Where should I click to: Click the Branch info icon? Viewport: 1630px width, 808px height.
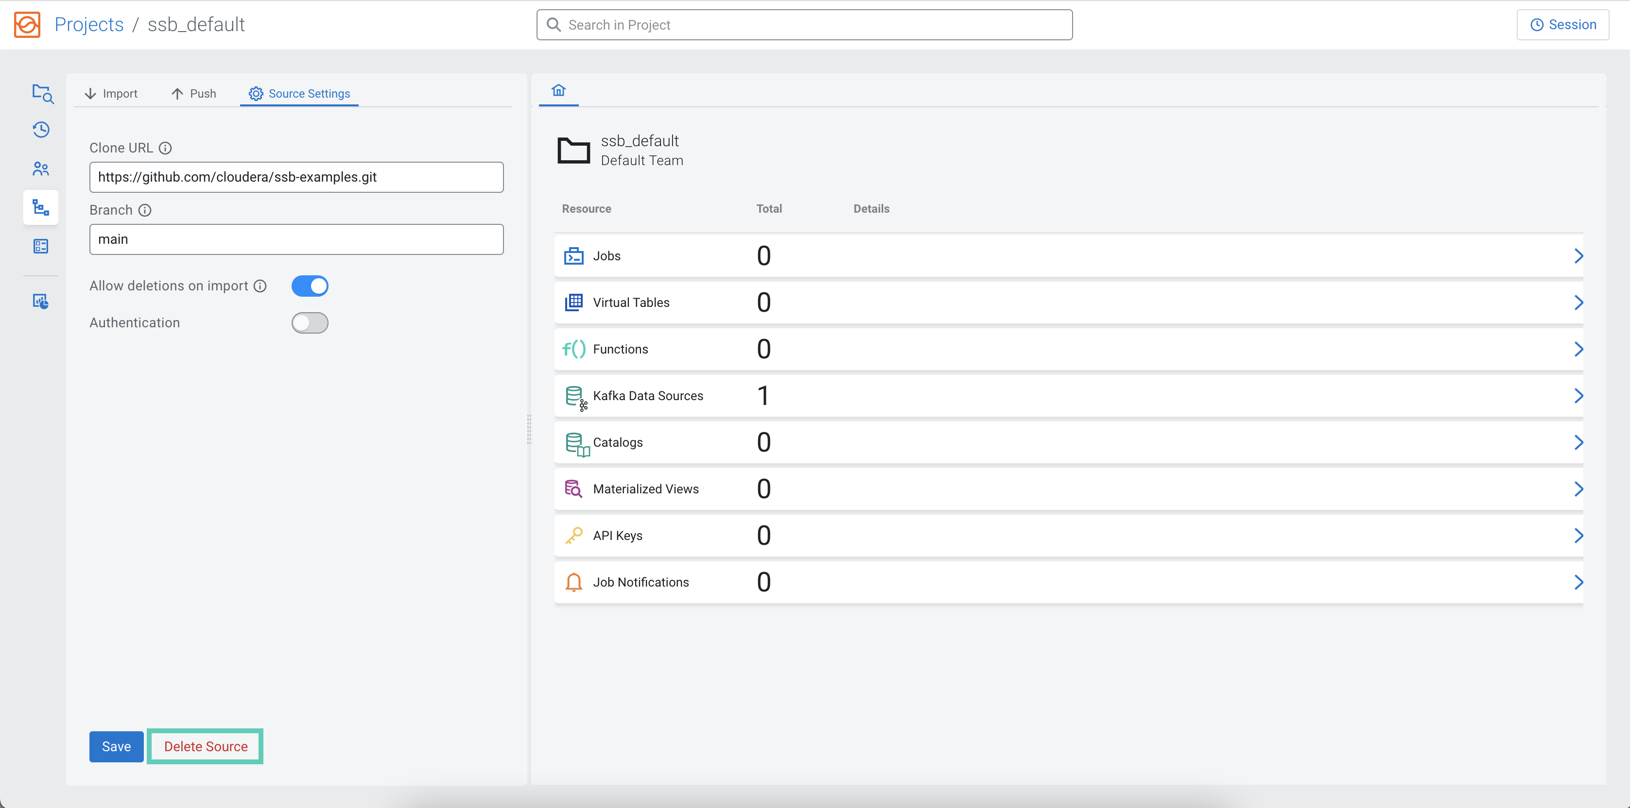pyautogui.click(x=145, y=210)
